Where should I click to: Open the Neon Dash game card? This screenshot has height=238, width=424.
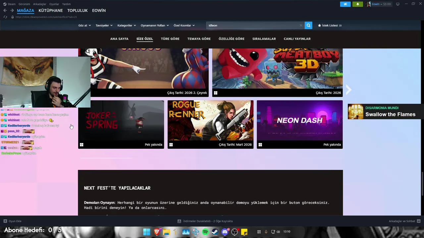pos(300,124)
